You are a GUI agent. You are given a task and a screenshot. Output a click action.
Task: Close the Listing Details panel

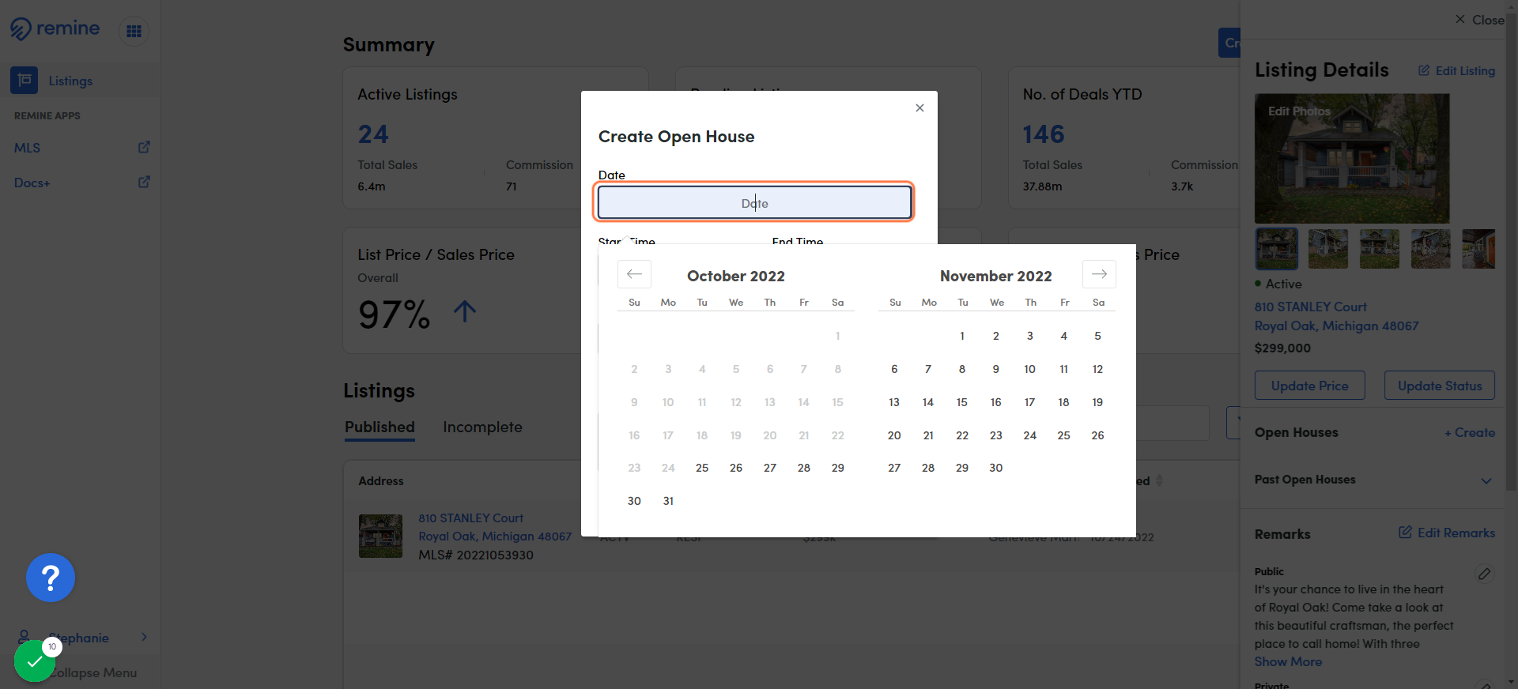[x=1479, y=20]
